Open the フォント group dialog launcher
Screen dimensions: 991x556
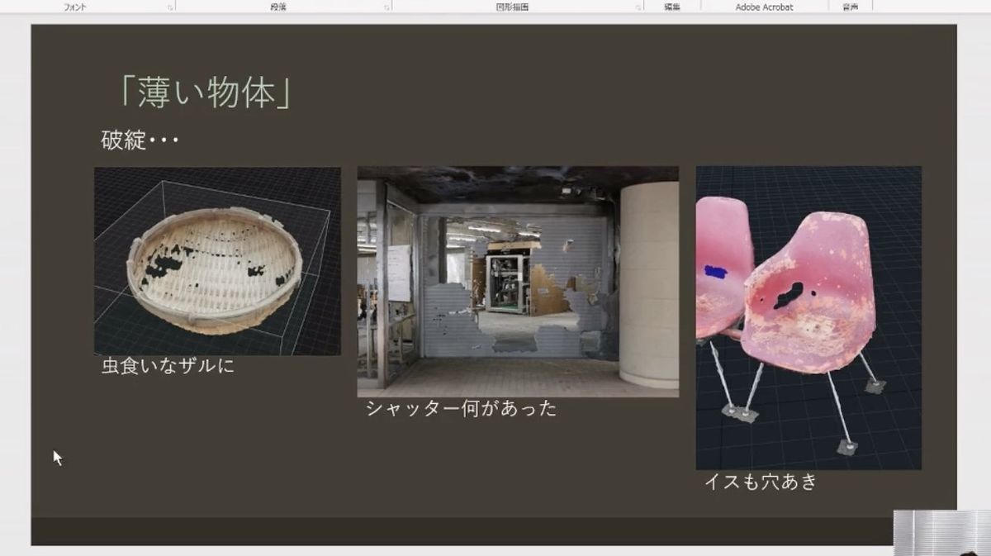[x=170, y=7]
